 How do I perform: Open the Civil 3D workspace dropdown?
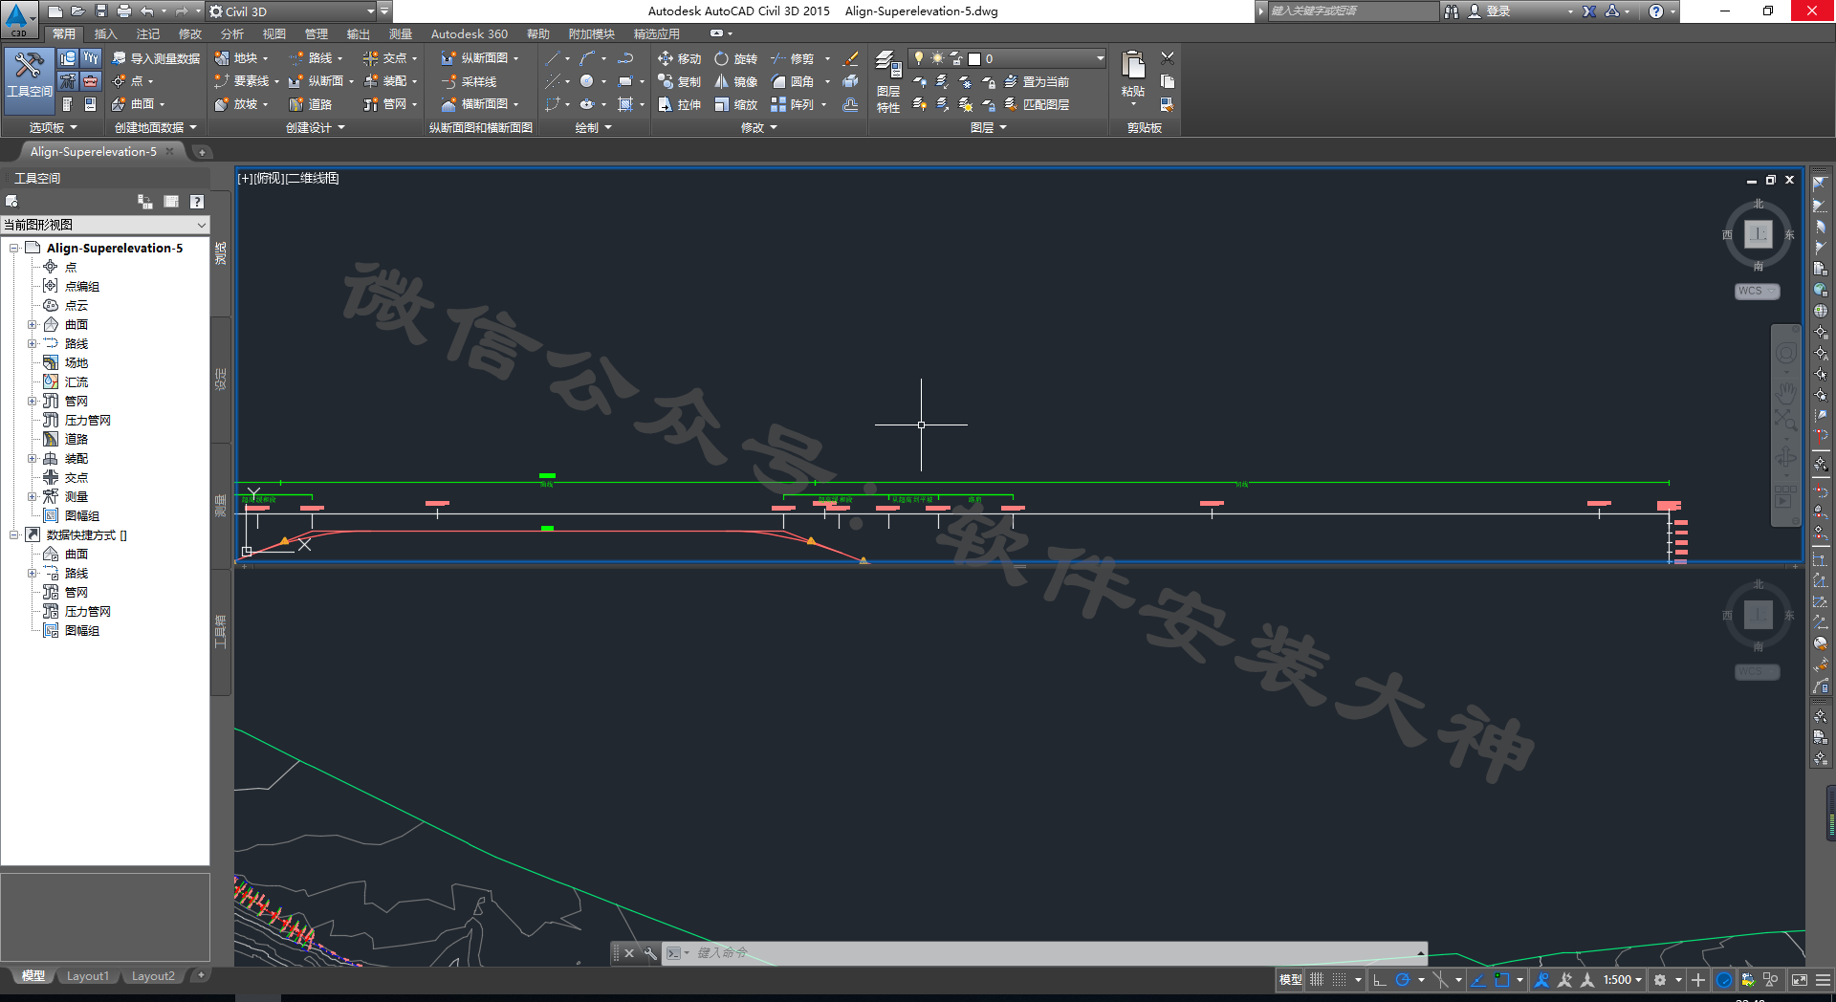click(370, 11)
